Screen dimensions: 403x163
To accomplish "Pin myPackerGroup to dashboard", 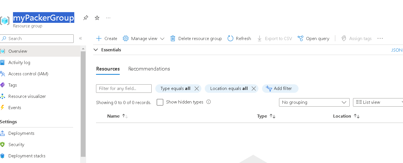I will coord(86,18).
